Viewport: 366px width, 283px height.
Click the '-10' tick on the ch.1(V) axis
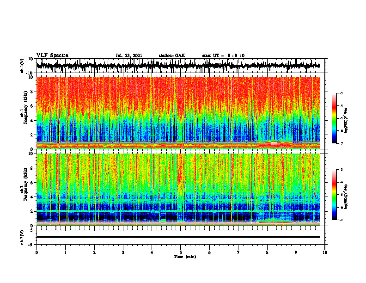[x=30, y=73]
